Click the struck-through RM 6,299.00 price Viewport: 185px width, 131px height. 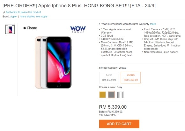point(115,112)
